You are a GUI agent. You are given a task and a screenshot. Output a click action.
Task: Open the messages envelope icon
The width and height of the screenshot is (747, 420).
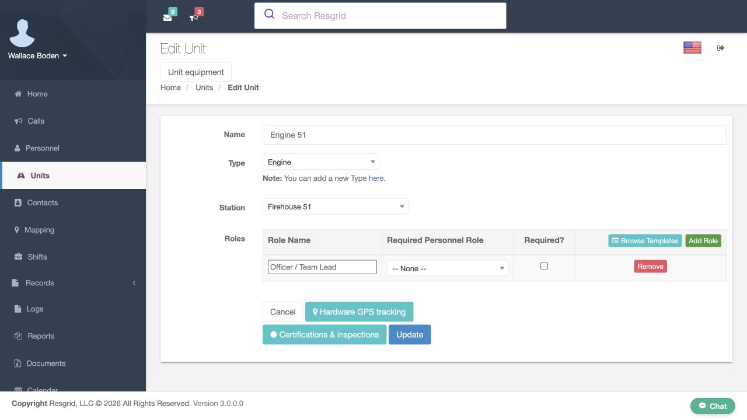coord(167,17)
